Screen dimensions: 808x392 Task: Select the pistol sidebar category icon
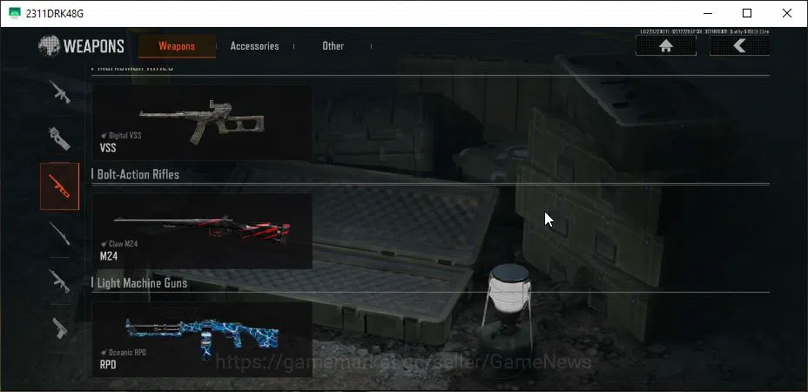pyautogui.click(x=60, y=328)
